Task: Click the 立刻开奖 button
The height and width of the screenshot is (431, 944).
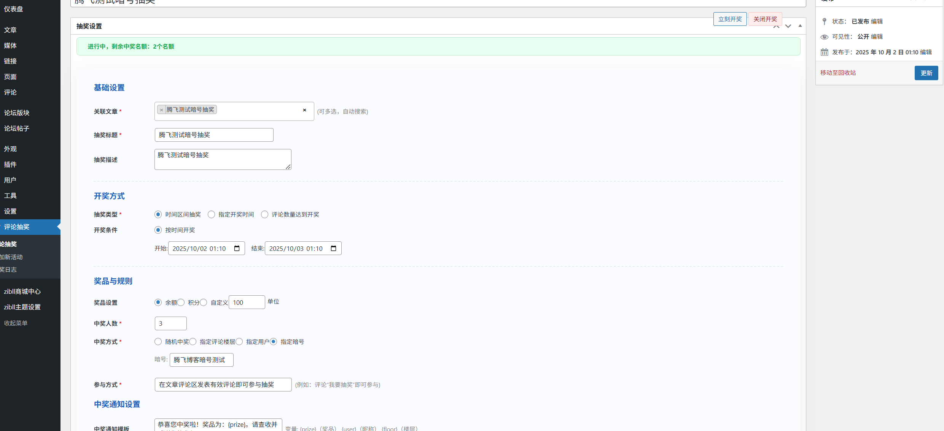Action: pyautogui.click(x=730, y=19)
